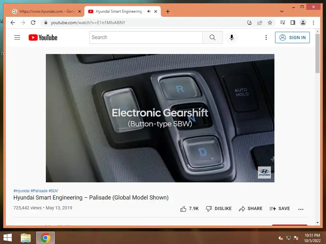Start voice search with the microphone
326x244 pixels.
pyautogui.click(x=232, y=37)
